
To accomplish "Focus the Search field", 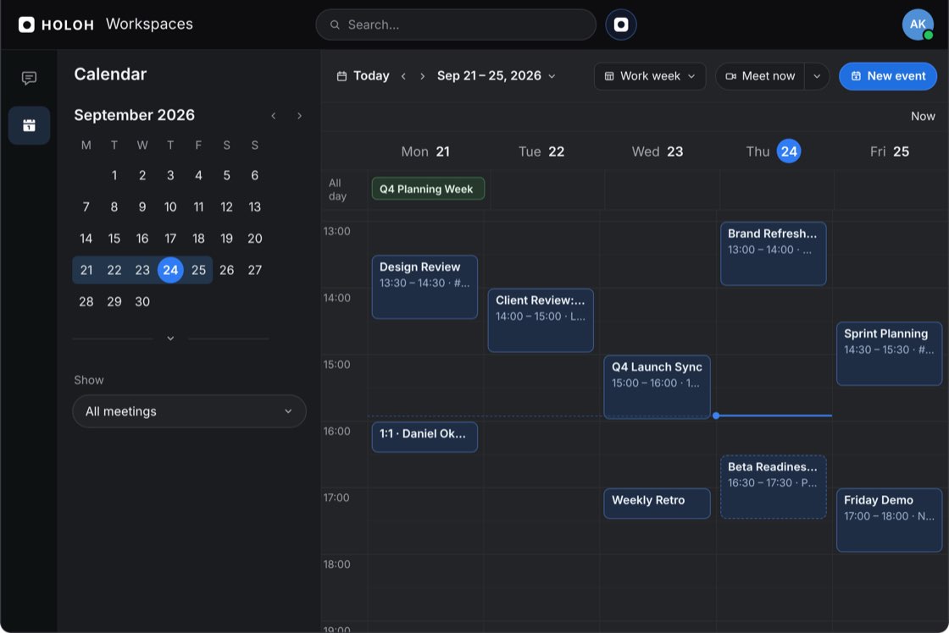I will click(x=456, y=25).
